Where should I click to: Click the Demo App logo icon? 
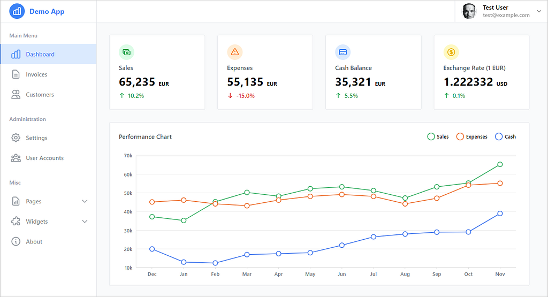point(17,11)
